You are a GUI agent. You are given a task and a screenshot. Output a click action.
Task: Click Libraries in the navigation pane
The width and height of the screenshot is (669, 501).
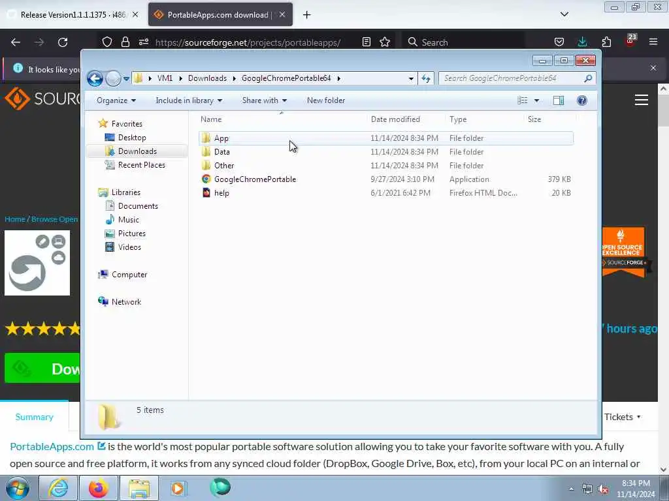coord(126,192)
